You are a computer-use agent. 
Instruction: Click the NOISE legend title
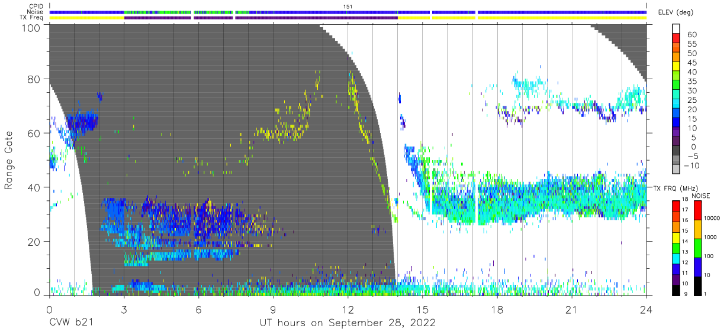(x=700, y=196)
